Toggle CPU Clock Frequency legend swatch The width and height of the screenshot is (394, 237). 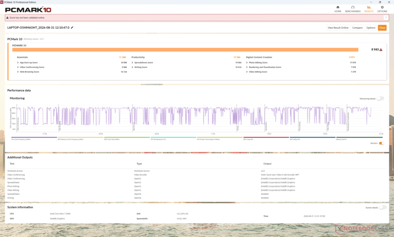click(34, 137)
